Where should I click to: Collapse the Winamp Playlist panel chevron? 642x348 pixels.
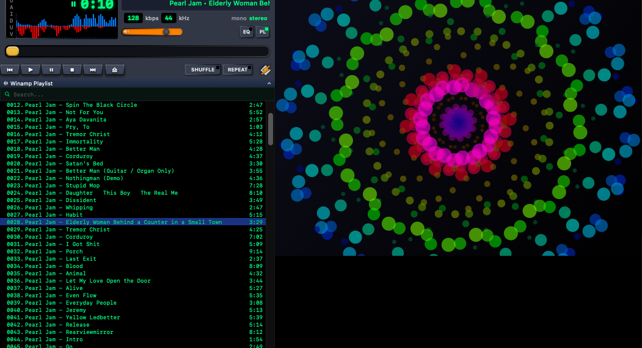coord(269,83)
